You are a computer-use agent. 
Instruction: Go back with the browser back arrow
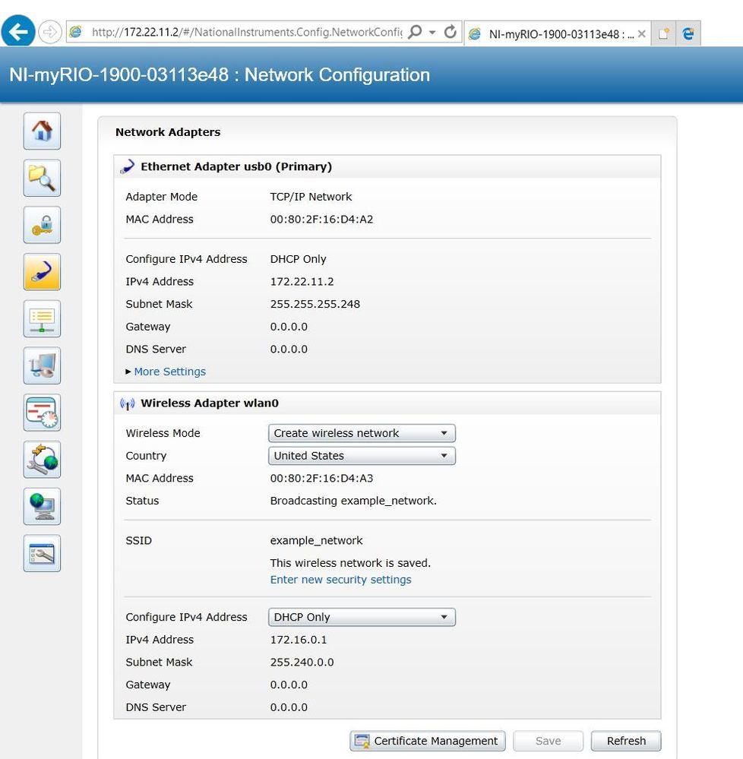18,31
